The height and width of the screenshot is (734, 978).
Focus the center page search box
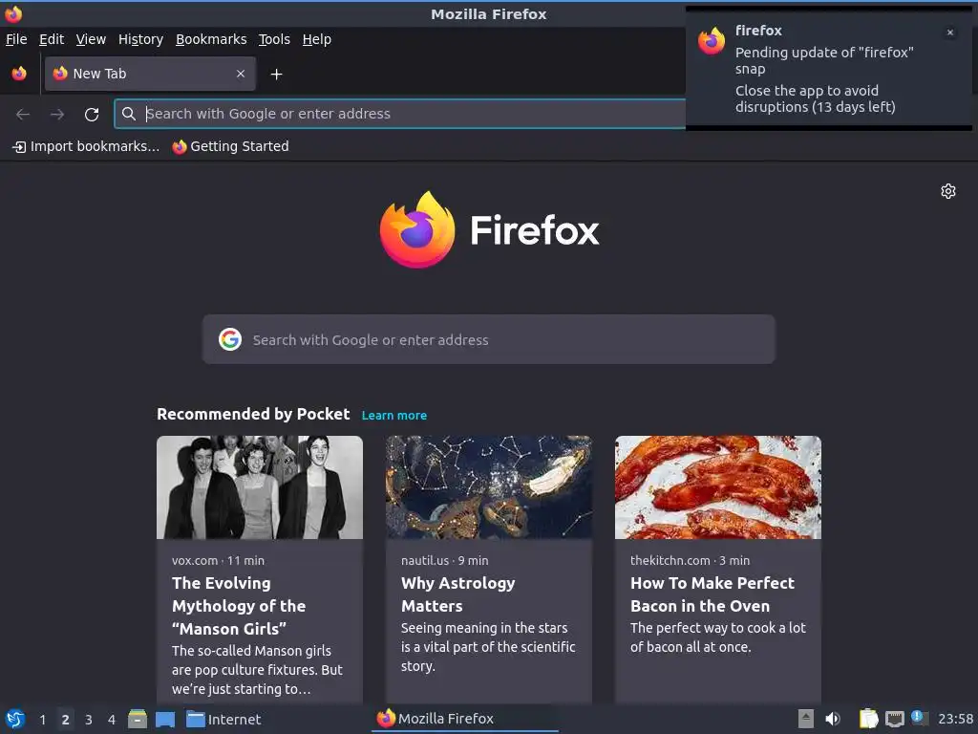pyautogui.click(x=488, y=339)
